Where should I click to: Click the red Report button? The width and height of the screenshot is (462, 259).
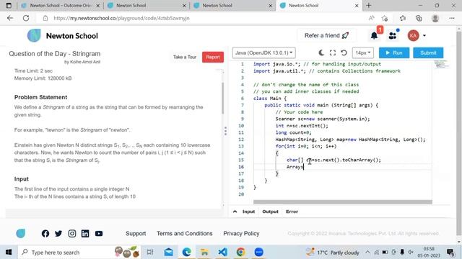(213, 57)
